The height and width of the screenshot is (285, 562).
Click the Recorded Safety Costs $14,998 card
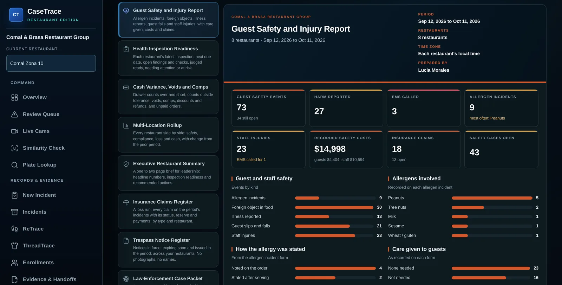(x=346, y=149)
